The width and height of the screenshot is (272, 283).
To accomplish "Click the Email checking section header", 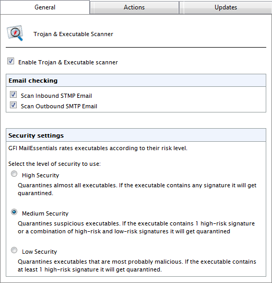I will [136, 81].
